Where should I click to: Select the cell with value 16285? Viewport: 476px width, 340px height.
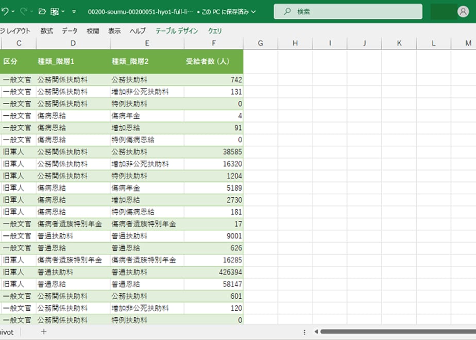point(214,260)
